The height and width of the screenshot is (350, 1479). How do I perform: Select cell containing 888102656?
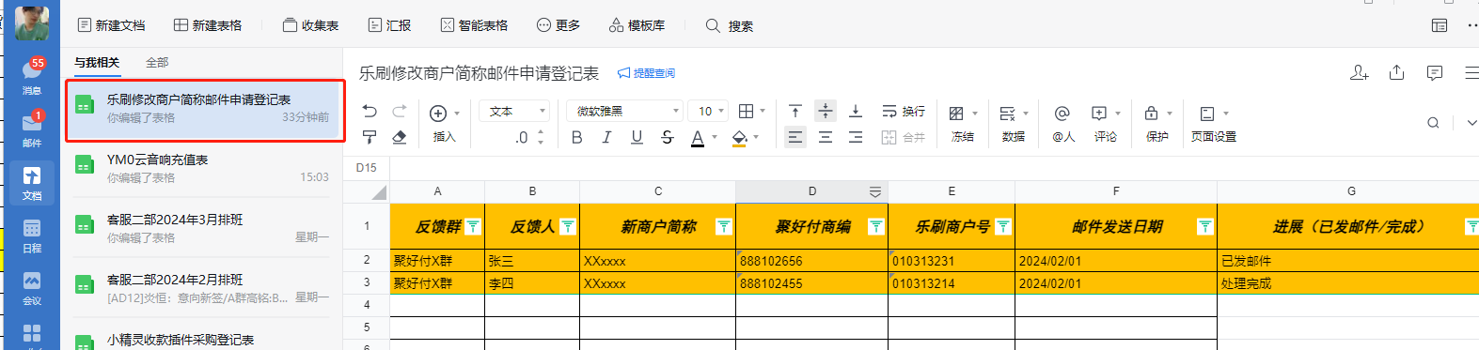[x=811, y=261]
